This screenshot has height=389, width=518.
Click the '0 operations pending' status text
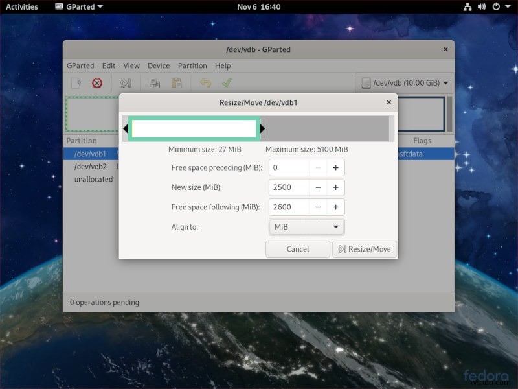[x=104, y=302]
